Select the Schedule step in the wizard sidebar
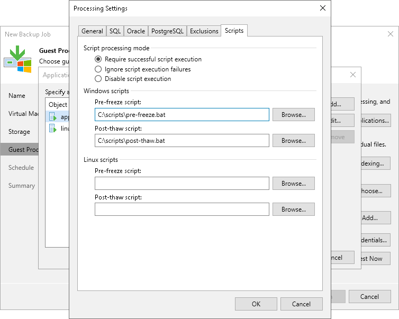399x319 pixels. (x=21, y=168)
